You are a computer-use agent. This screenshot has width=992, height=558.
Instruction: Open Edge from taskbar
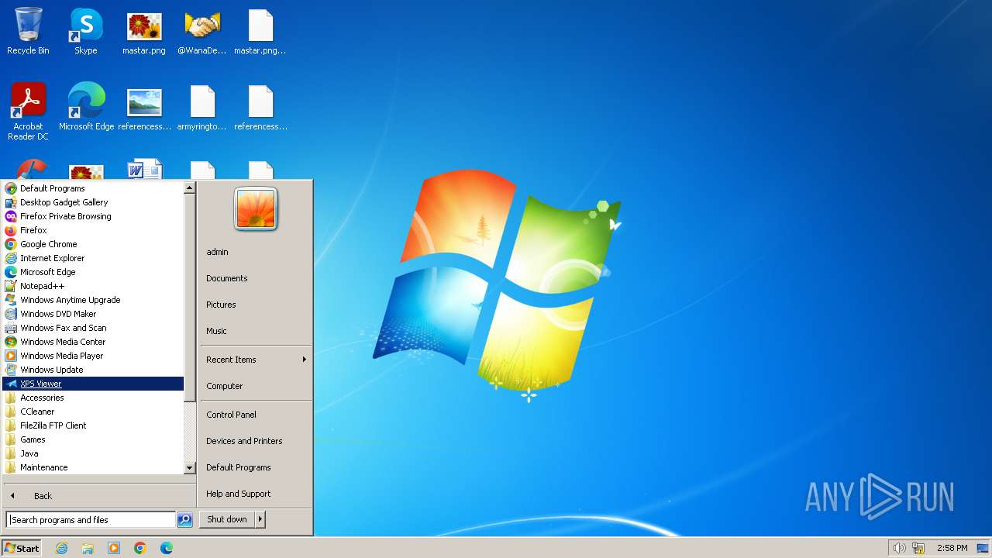167,548
